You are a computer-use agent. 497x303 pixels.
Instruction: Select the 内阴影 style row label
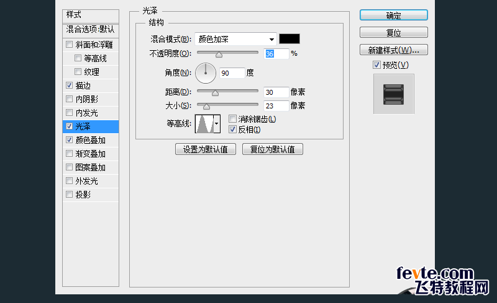(x=86, y=99)
